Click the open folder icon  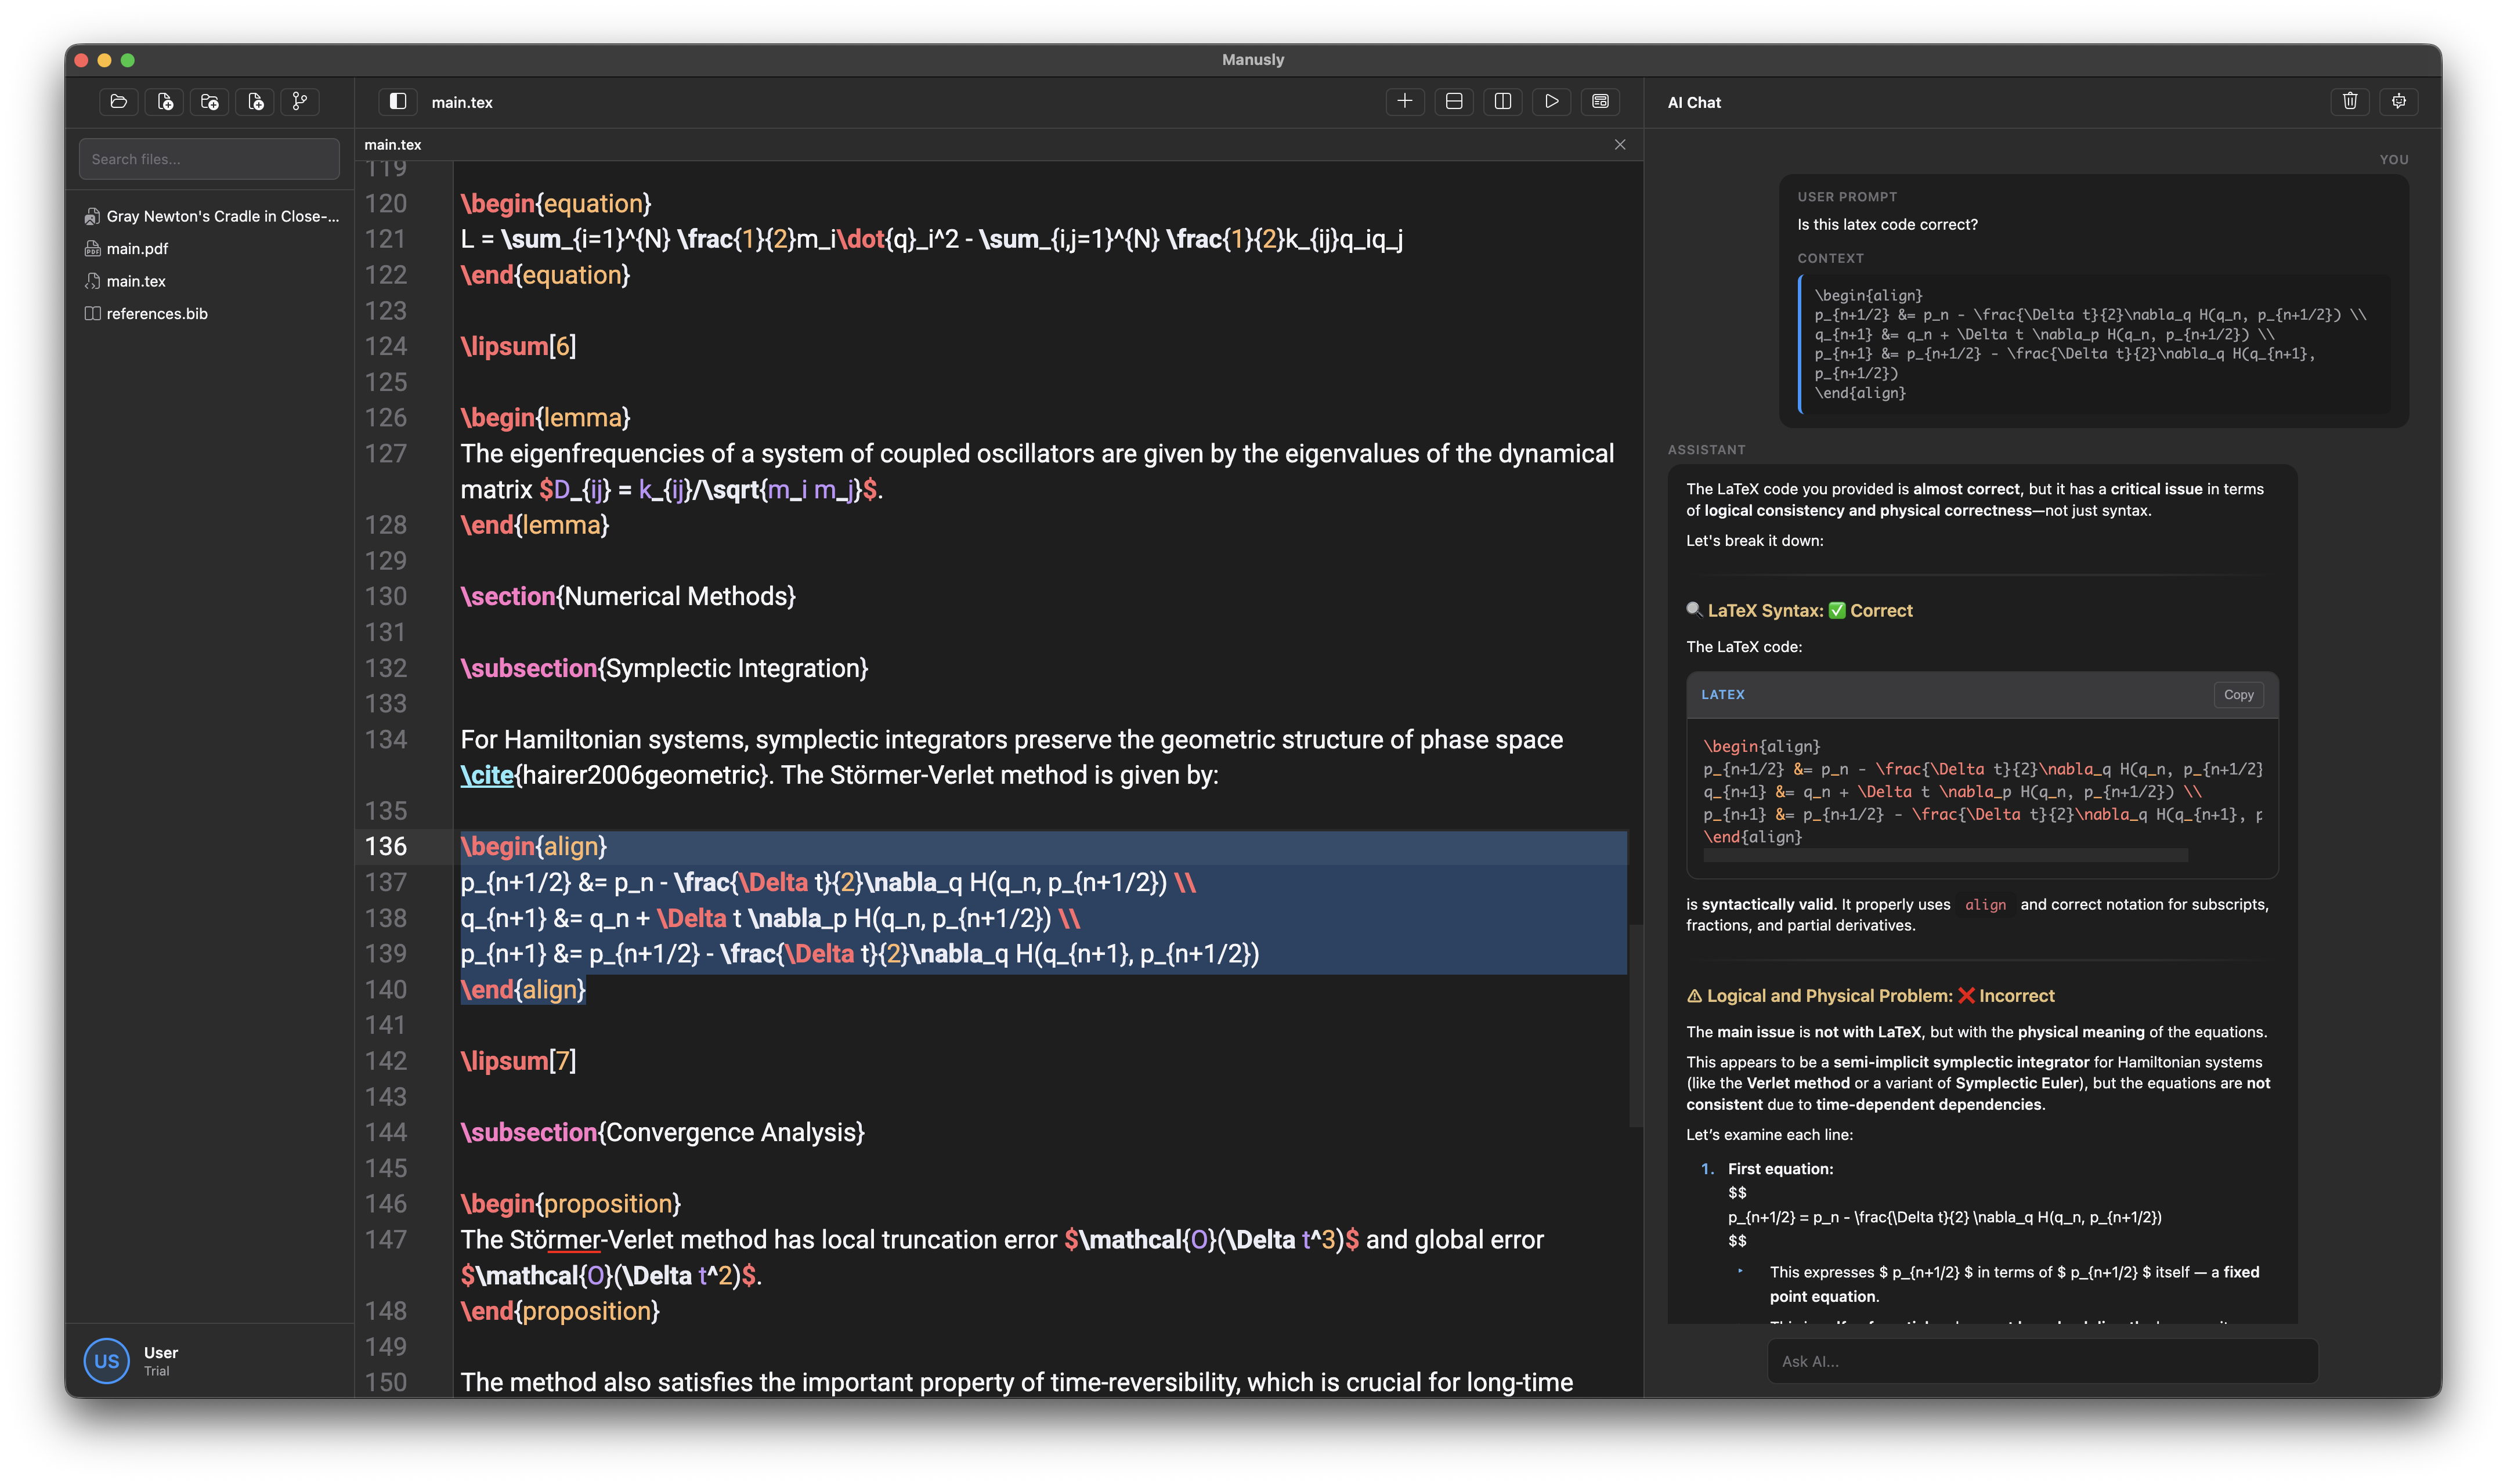[x=118, y=101]
